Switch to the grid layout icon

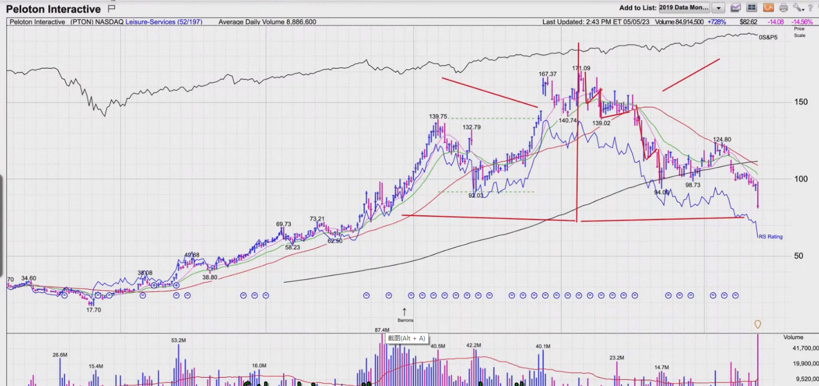pyautogui.click(x=752, y=8)
